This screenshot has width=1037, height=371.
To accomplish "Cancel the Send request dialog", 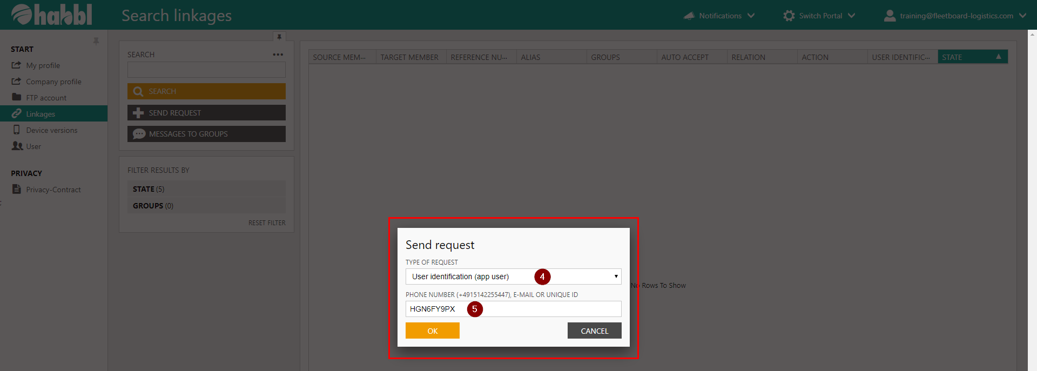I will pos(594,330).
